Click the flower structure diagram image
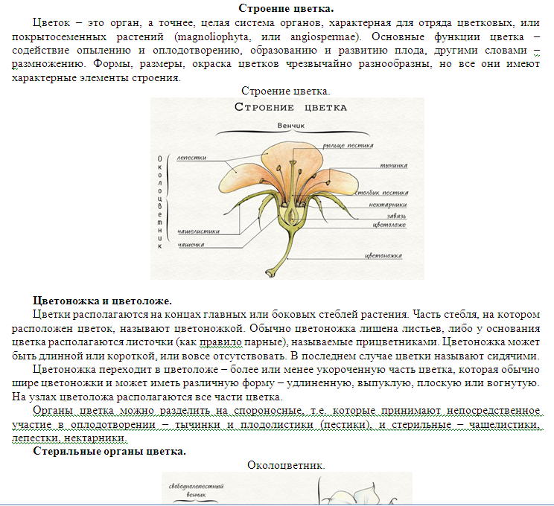554x506 pixels. pos(287,188)
